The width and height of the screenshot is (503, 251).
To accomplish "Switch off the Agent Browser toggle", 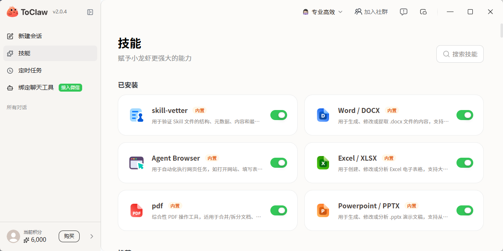I will tap(279, 163).
